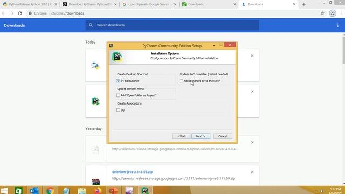
Task: Switch to the Python Release Python 3.8.2 tab
Action: [30, 4]
